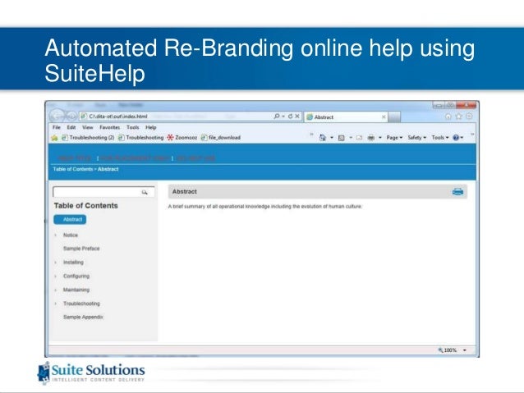The height and width of the screenshot is (393, 524).
Task: Click the Read mail icon in command bar
Action: tap(359, 138)
